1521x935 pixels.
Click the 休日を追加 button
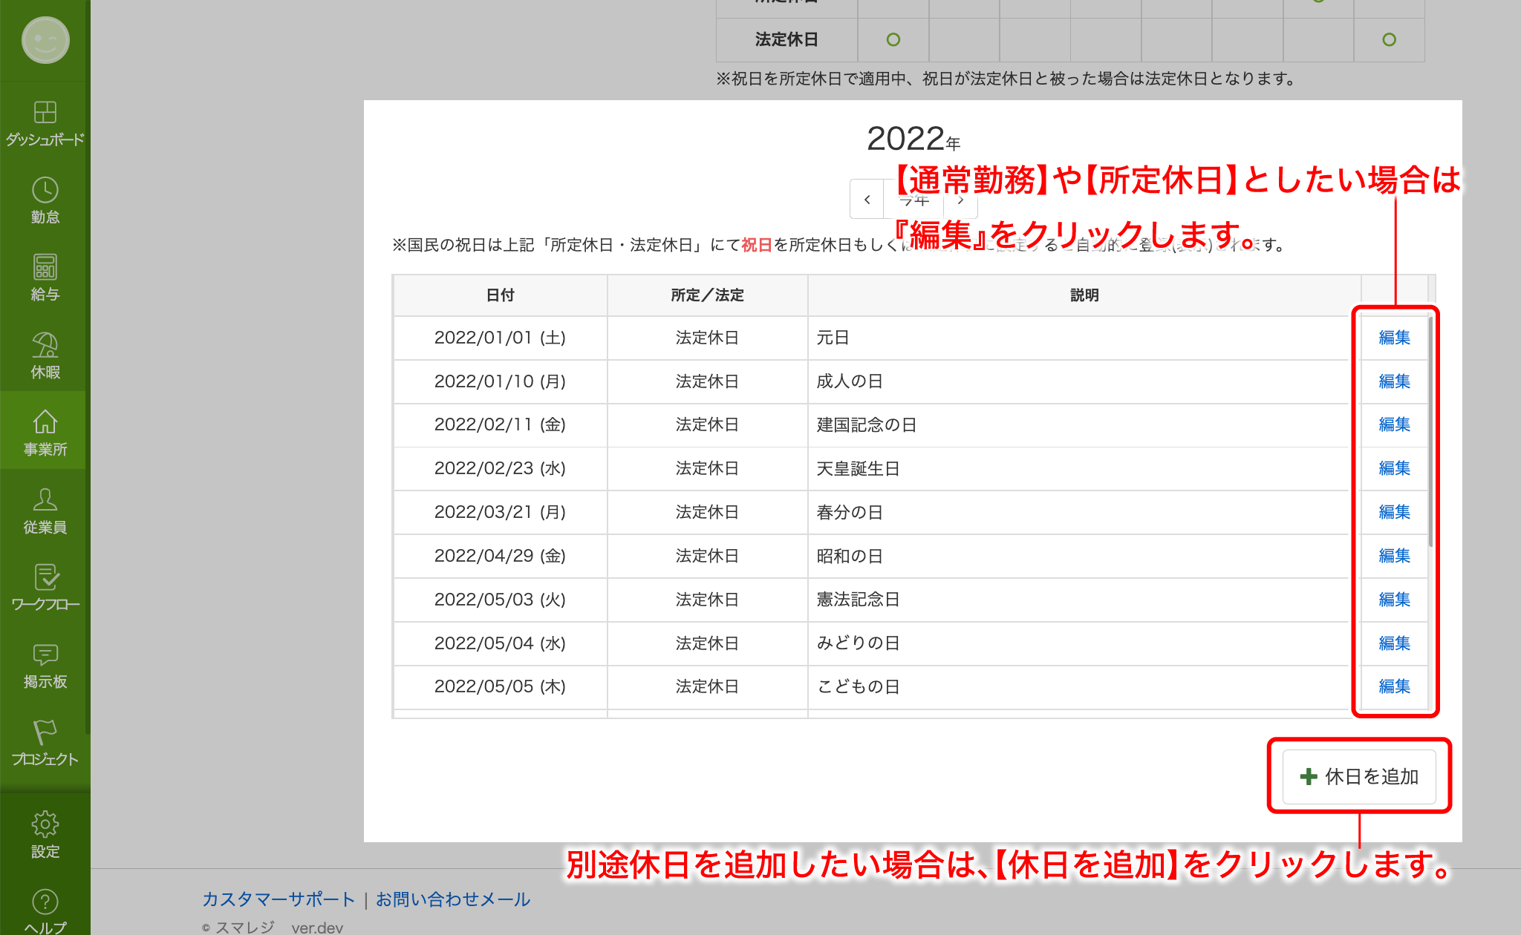[1359, 777]
